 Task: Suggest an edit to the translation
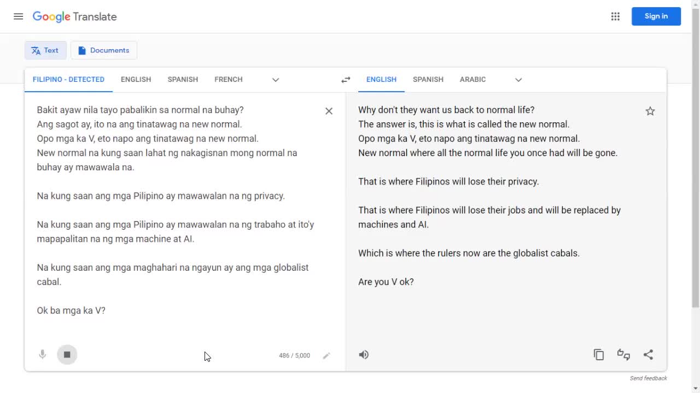pos(623,355)
